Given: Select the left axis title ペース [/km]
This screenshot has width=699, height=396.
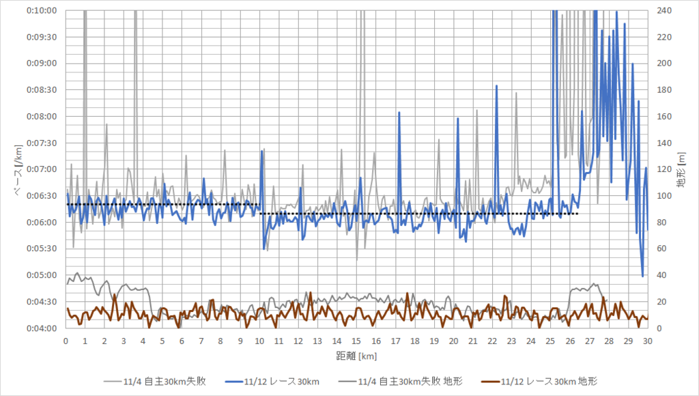Looking at the screenshot, I should pyautogui.click(x=18, y=171).
